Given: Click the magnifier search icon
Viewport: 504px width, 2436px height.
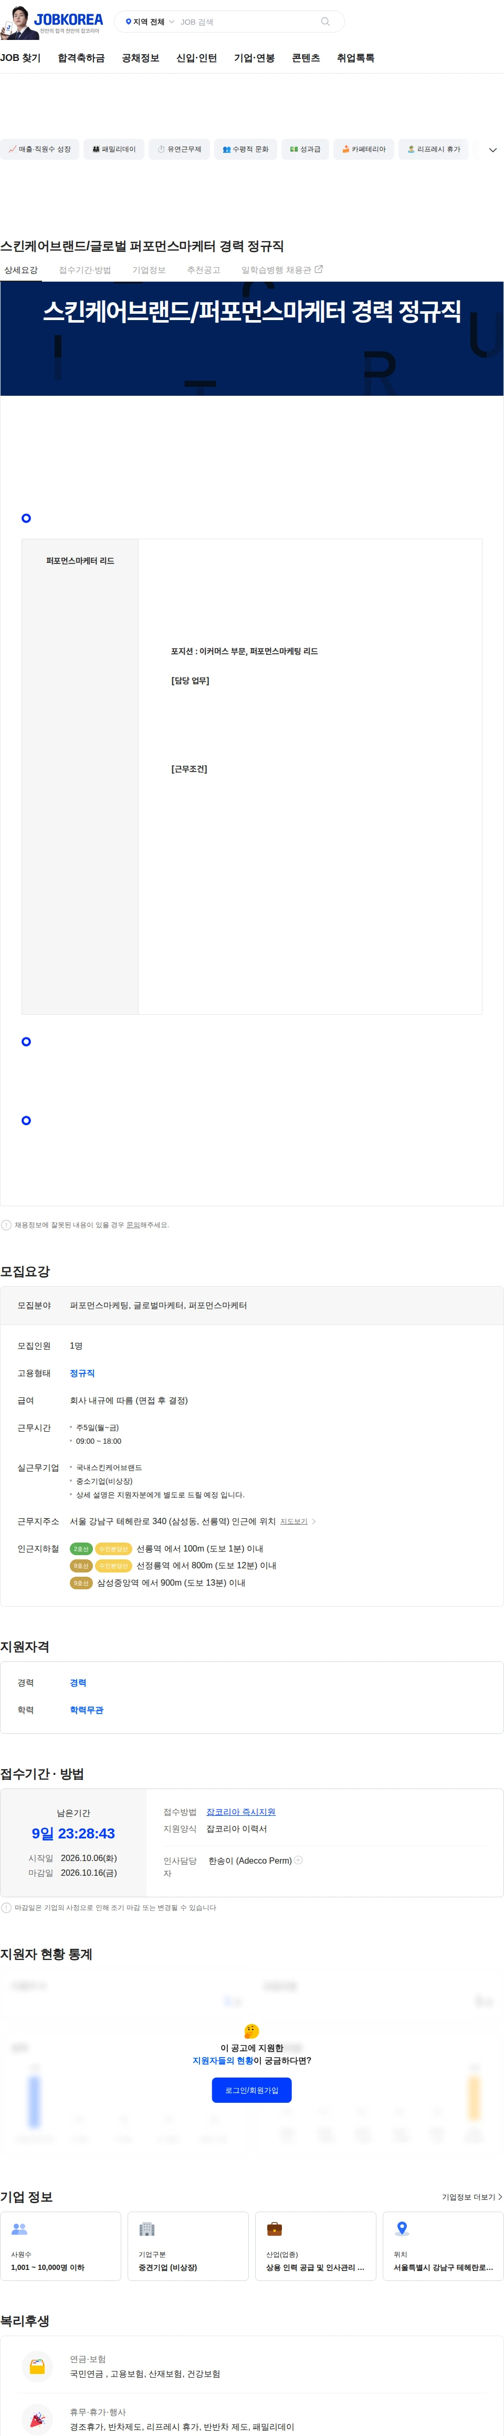Looking at the screenshot, I should [324, 22].
